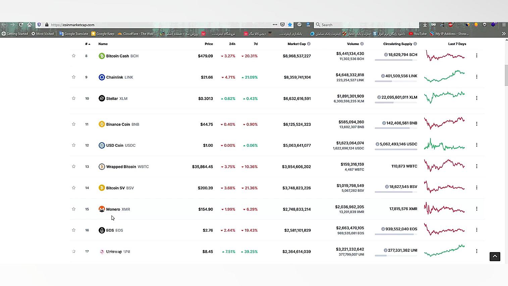Click the Stellar coin logo
508x286 pixels.
click(x=102, y=98)
